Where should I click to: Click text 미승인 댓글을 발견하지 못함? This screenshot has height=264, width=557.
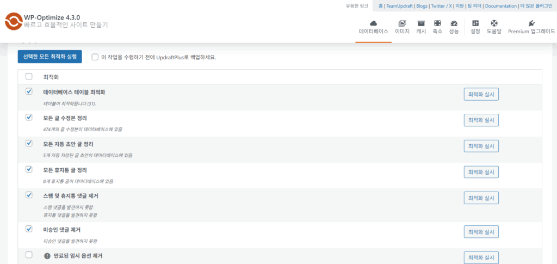click(70, 241)
